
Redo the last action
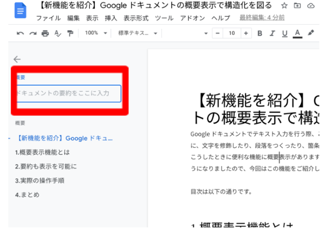tap(33, 33)
